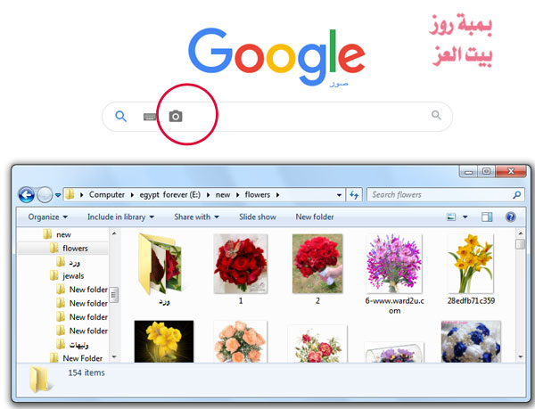The image size is (535, 409).
Task: Select egypt forever (E:) breadcrumb
Action: (x=170, y=194)
